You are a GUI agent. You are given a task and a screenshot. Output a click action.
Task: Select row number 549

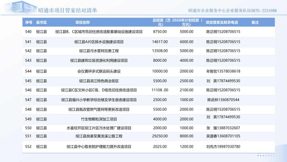[x=28, y=119]
